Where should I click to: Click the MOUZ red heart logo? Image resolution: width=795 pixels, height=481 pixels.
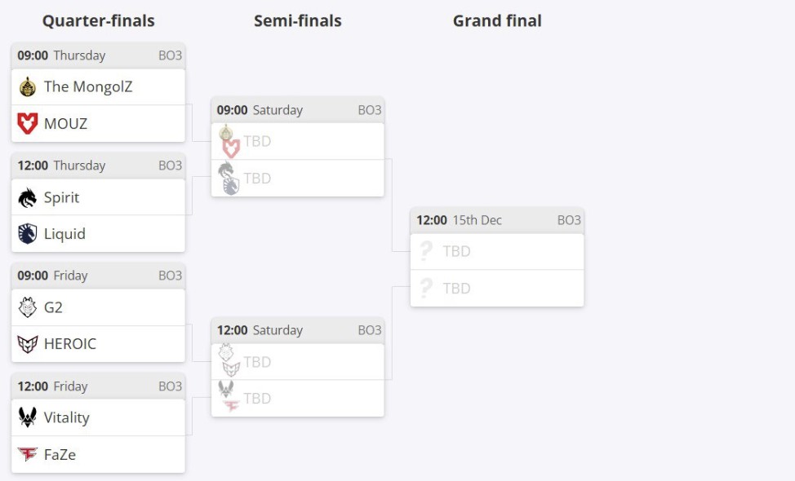28,124
